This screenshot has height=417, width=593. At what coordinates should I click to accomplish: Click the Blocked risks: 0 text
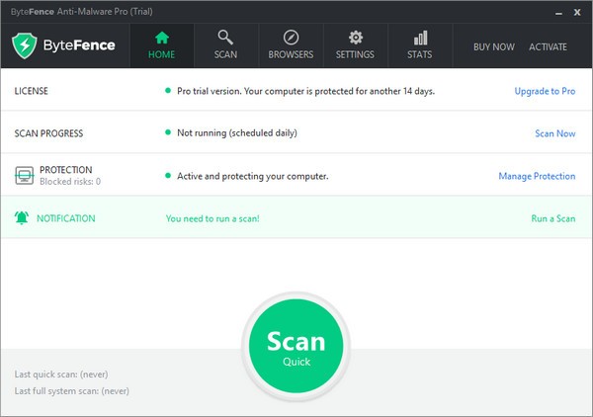point(70,182)
